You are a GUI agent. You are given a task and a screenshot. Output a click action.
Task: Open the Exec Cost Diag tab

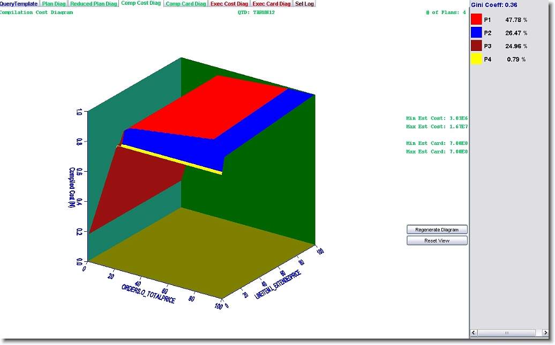click(x=229, y=4)
